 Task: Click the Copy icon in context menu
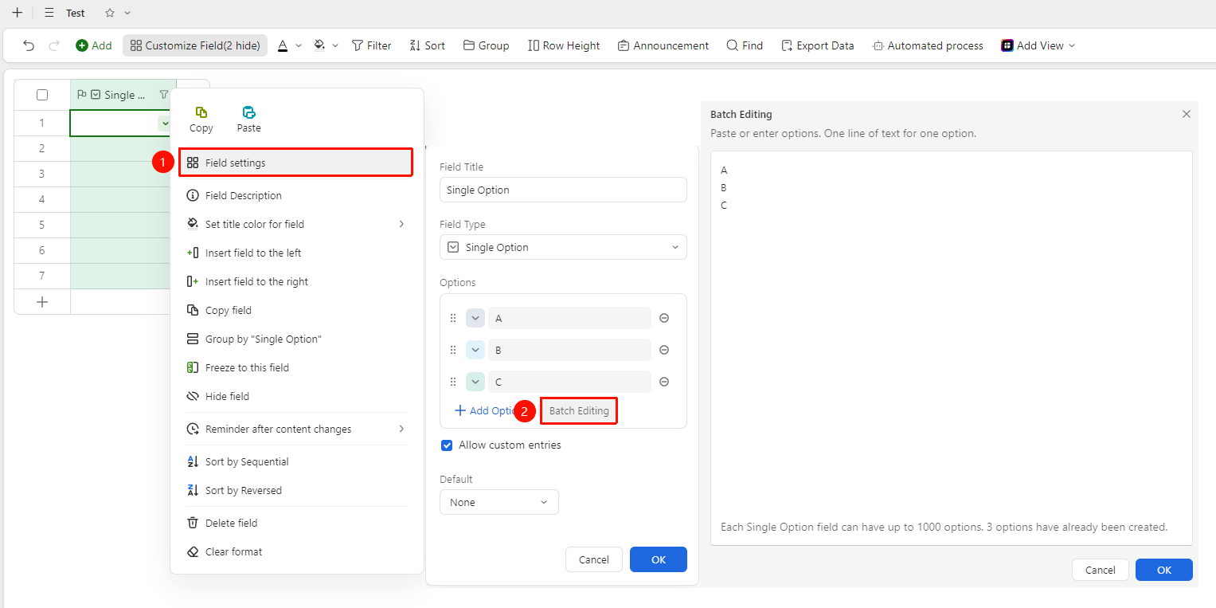tap(201, 120)
